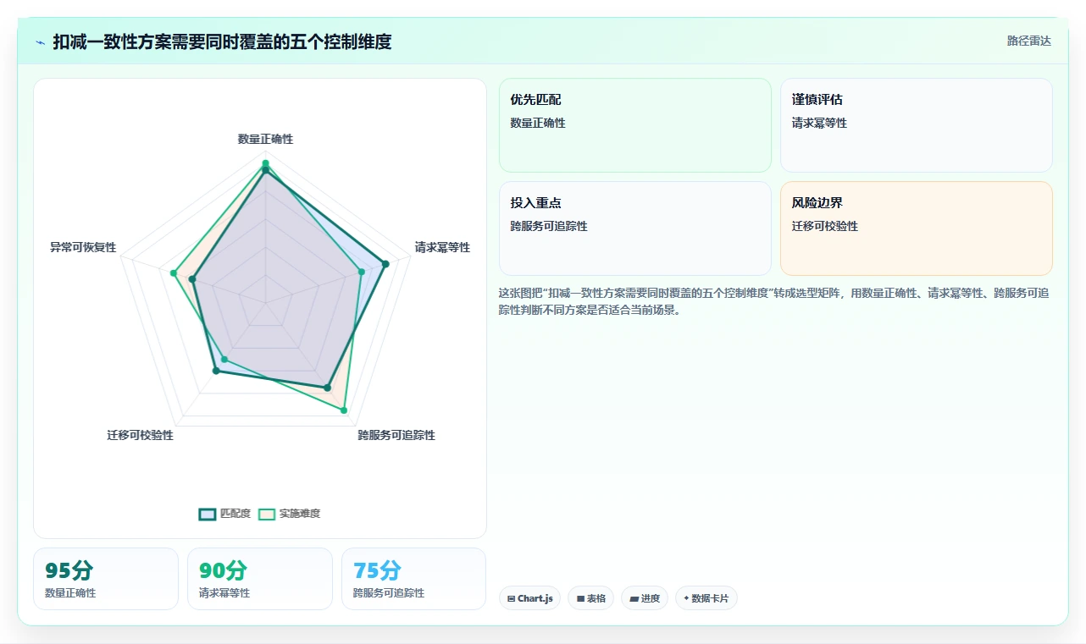Click the 实施难度 data point on 跨服务可追踪性 axis

[344, 410]
